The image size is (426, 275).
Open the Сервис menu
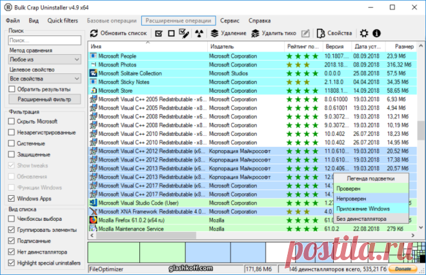pyautogui.click(x=230, y=21)
